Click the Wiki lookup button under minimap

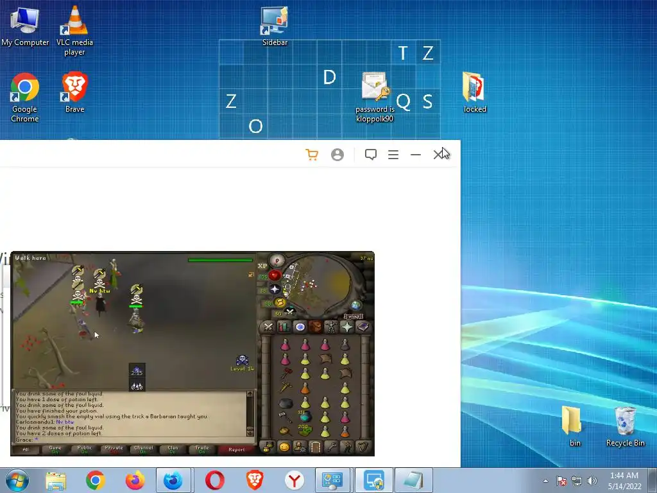click(x=353, y=316)
